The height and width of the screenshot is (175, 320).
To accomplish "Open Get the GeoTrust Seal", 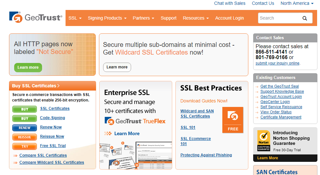I will tap(280, 86).
